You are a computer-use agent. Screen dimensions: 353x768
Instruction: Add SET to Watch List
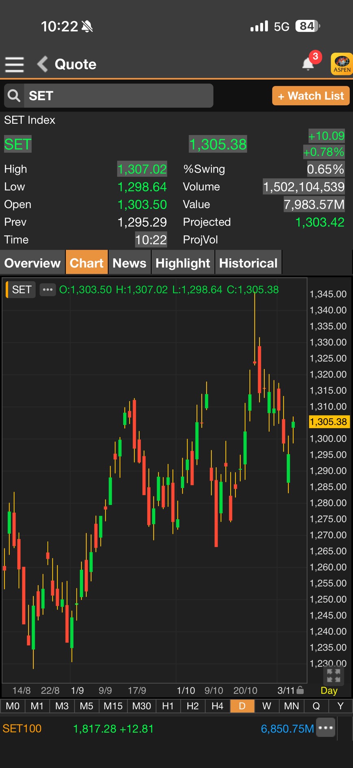click(311, 96)
